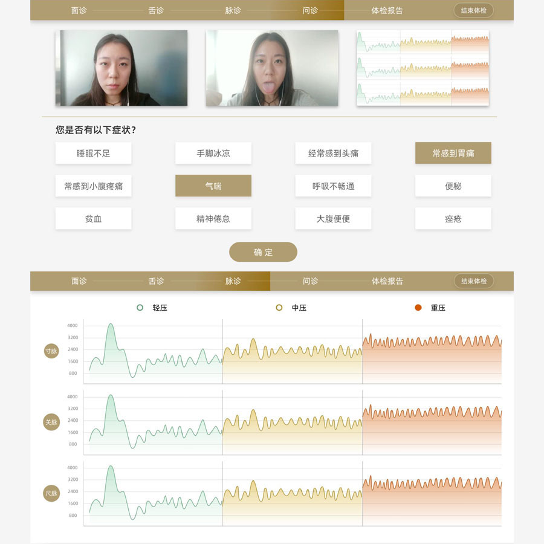Click 关脉 orange heavy-pressure waveform
This screenshot has height=544, width=544.
[x=432, y=429]
